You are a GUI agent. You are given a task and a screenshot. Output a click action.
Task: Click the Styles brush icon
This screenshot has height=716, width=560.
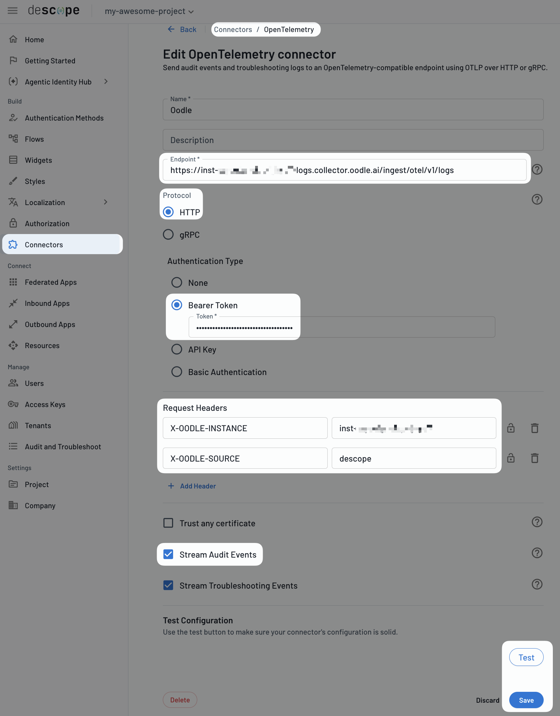13,181
